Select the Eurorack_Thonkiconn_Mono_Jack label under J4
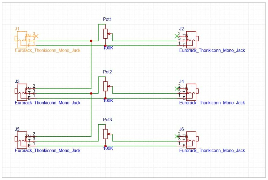This screenshot has height=180, width=268. [212, 103]
